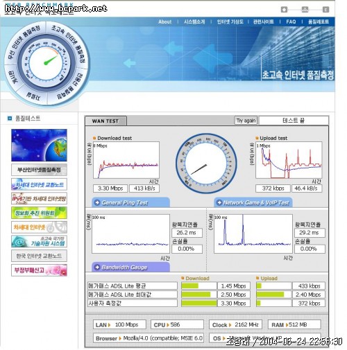Open the Bandwidth Gauge header
Screen dimensions: 347x350
(130, 267)
